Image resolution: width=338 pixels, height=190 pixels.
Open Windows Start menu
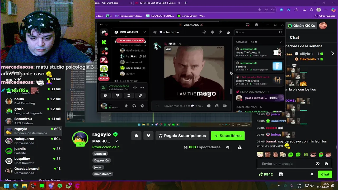click(x=6, y=186)
